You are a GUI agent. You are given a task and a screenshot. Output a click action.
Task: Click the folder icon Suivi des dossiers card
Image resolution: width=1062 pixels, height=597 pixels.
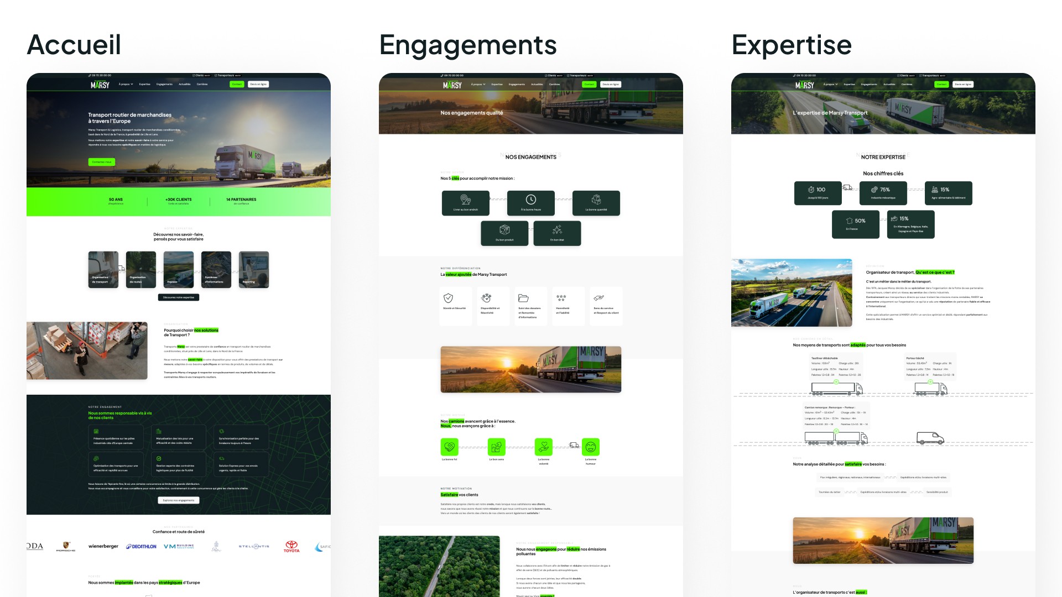click(x=530, y=305)
